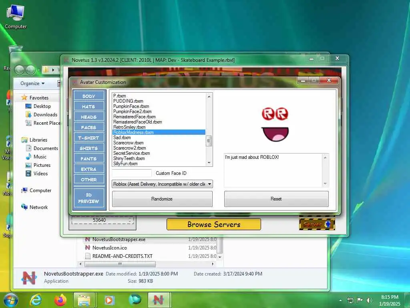Viewport: 410px width, 308px height.
Task: Click the volume speaker tray icon
Action: pos(370,300)
